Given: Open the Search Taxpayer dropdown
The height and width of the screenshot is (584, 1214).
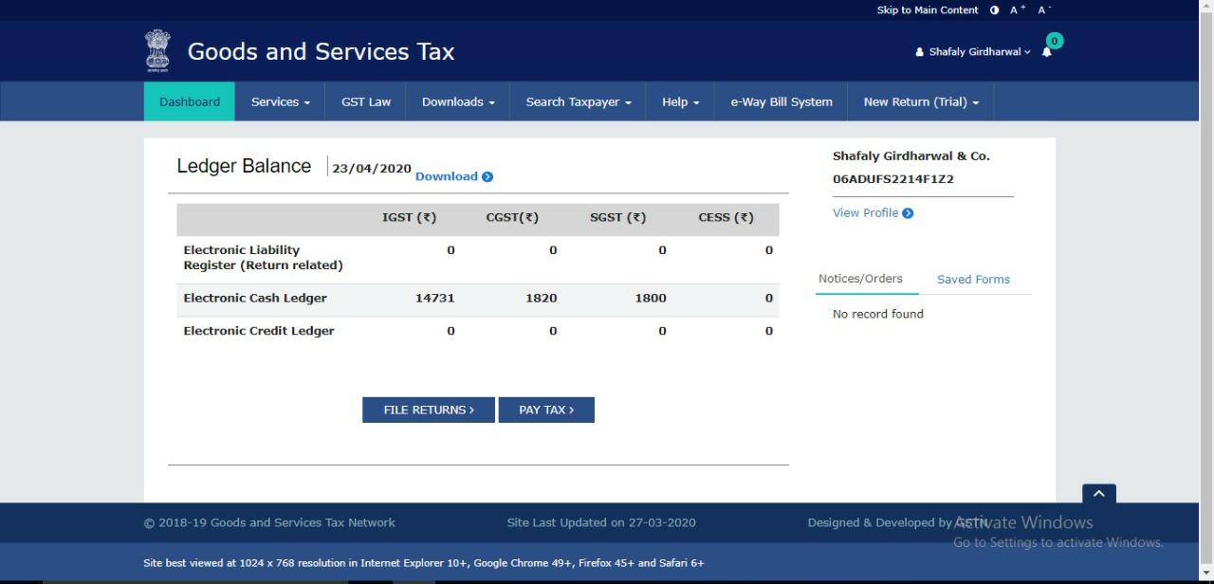Looking at the screenshot, I should click(579, 101).
